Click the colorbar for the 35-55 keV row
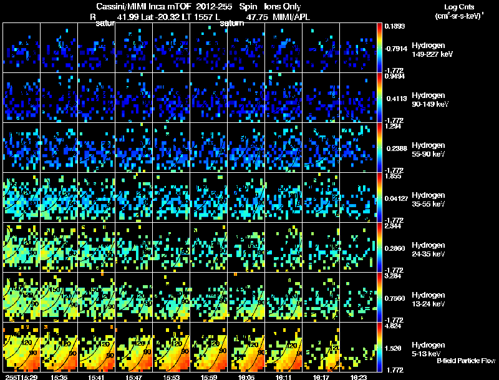This screenshot has width=499, height=380. point(379,197)
